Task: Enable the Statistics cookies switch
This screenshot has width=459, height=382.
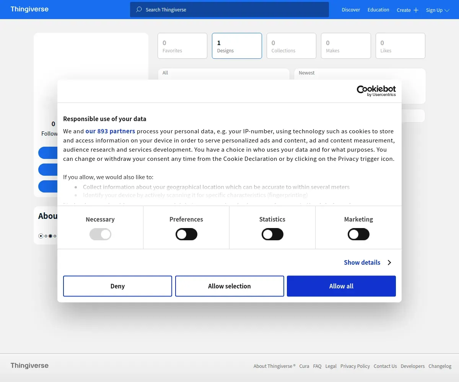Action: (x=272, y=234)
